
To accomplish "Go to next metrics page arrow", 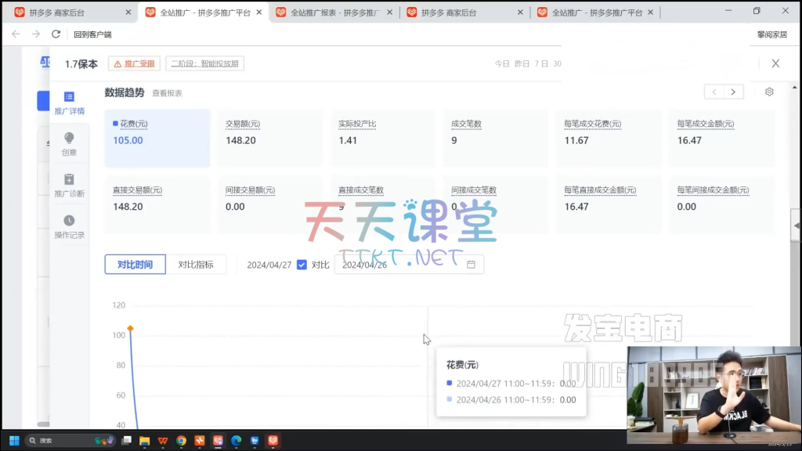I will tap(733, 92).
